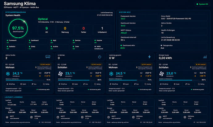
Task: Click the Debugmodus status tile
Action: pos(183,47)
